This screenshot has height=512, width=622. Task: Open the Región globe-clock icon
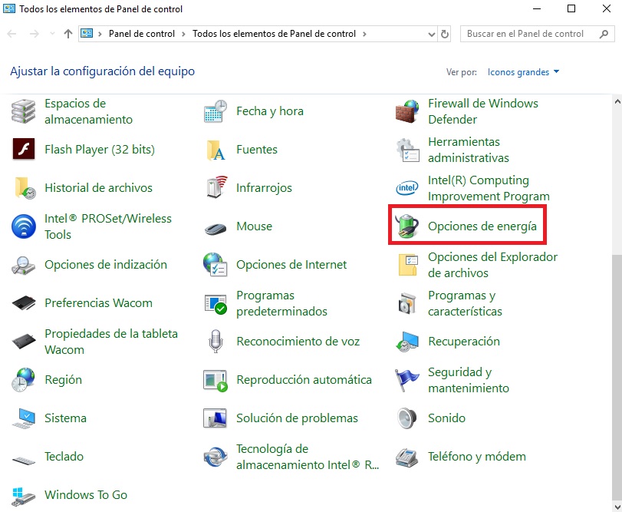coord(24,380)
